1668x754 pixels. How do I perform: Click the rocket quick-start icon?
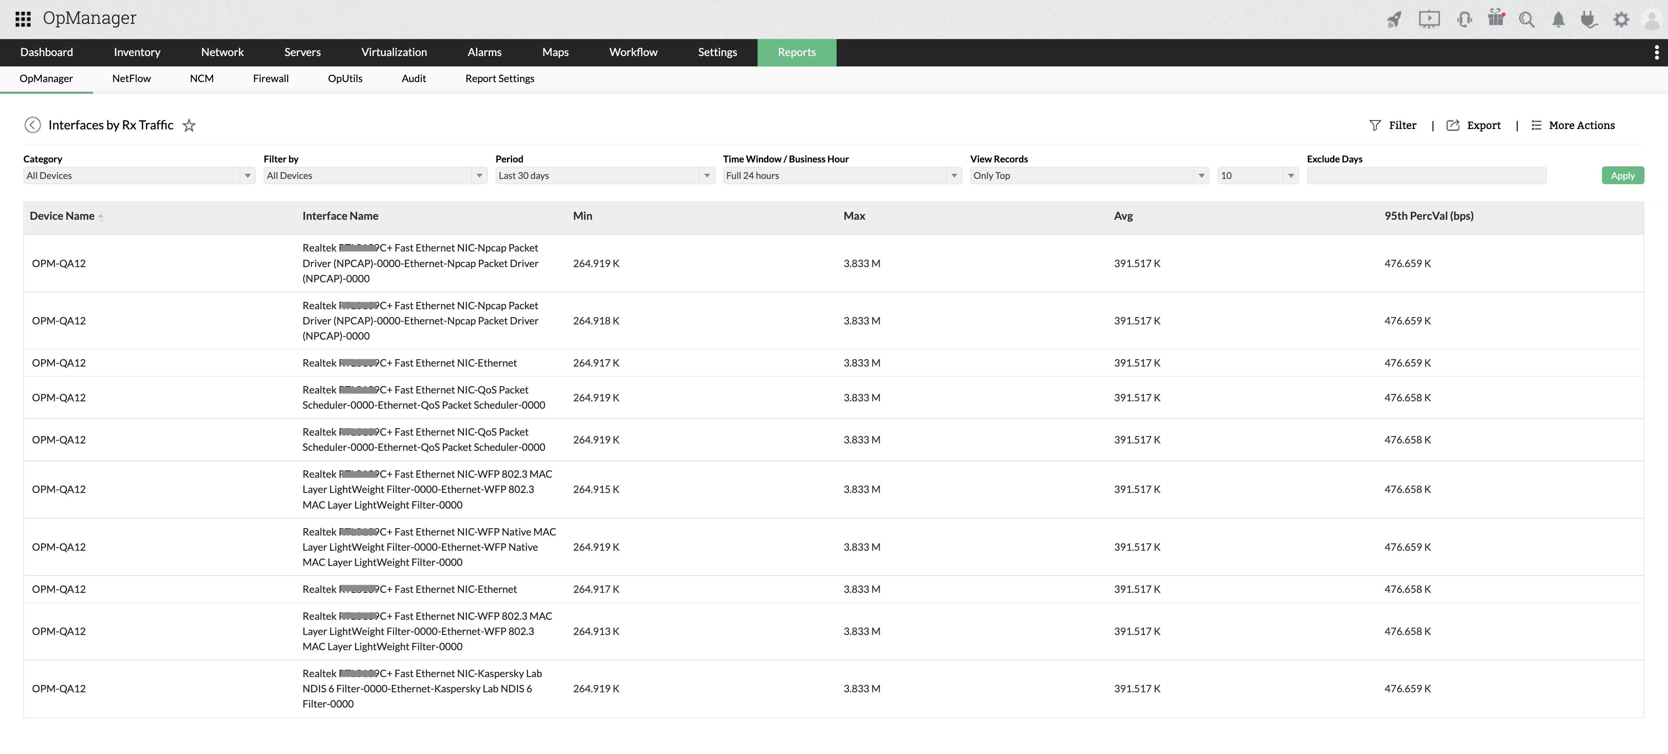pyautogui.click(x=1394, y=20)
